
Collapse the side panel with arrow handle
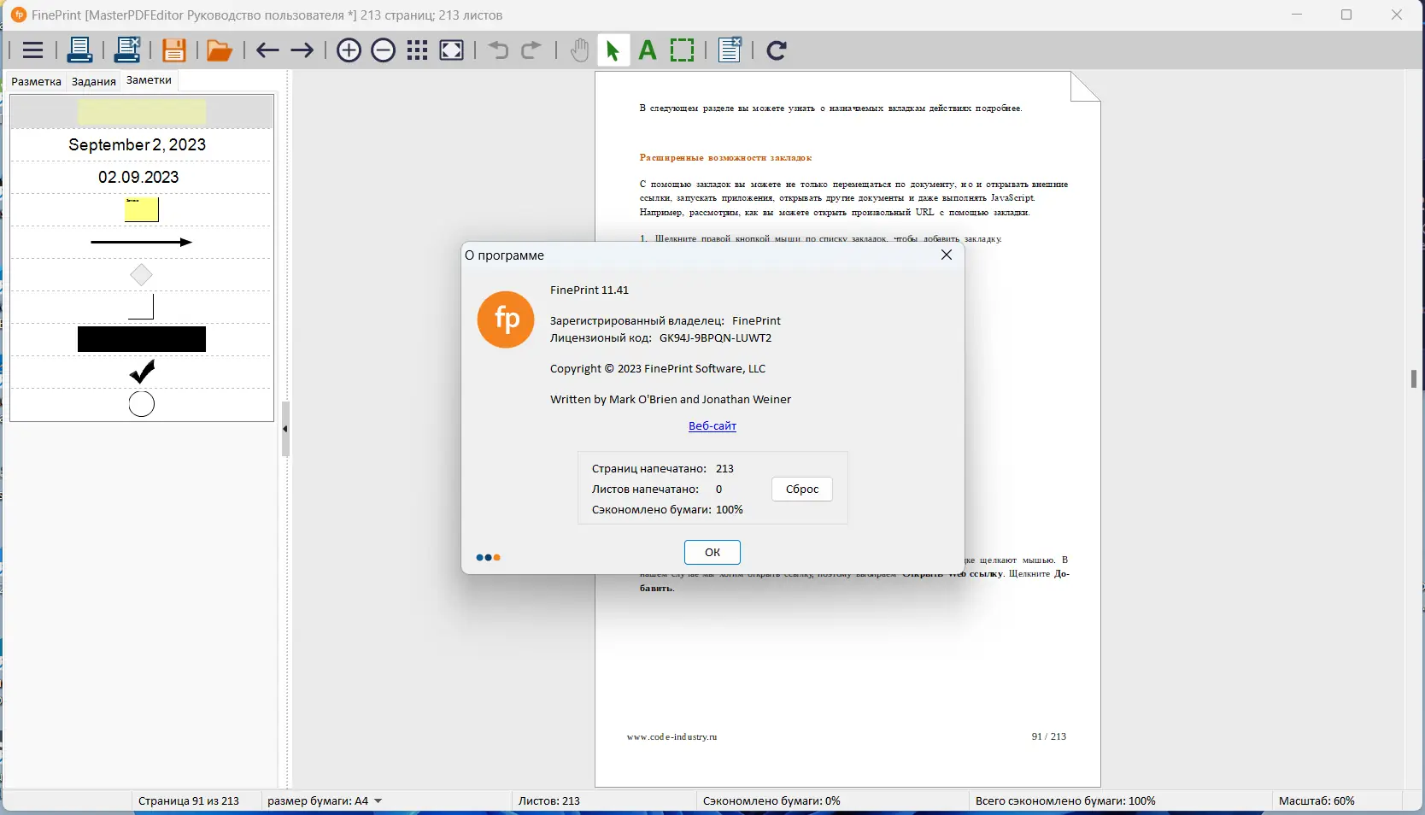coord(285,429)
